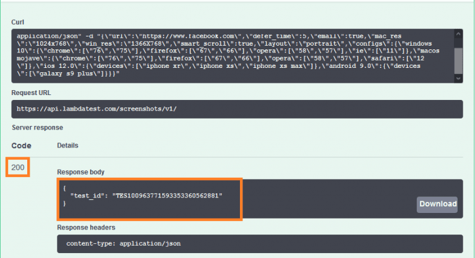The height and width of the screenshot is (258, 475).
Task: Click inside the Curl command text area
Action: coord(235,56)
